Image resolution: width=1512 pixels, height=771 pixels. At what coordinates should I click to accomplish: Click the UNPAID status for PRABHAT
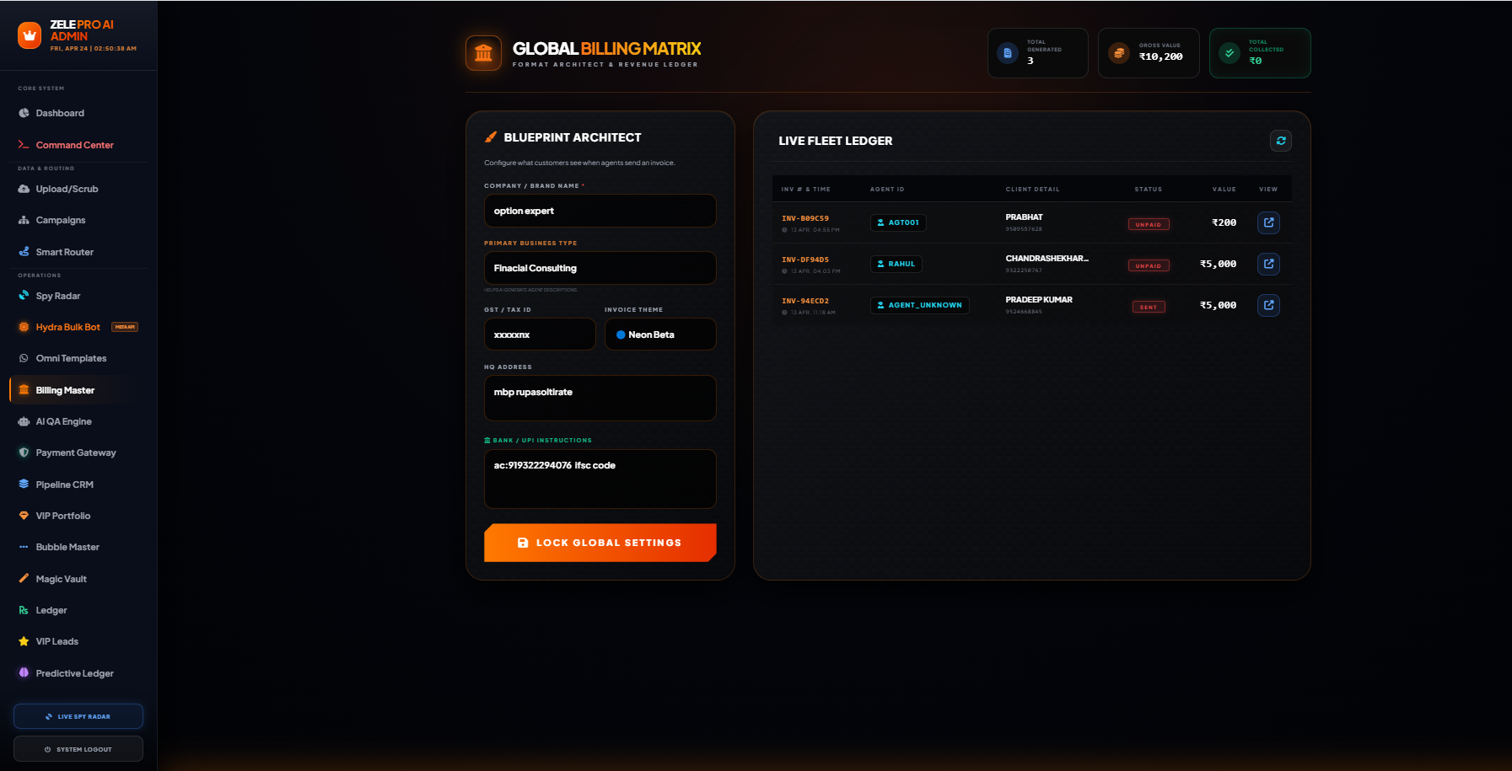(x=1149, y=224)
